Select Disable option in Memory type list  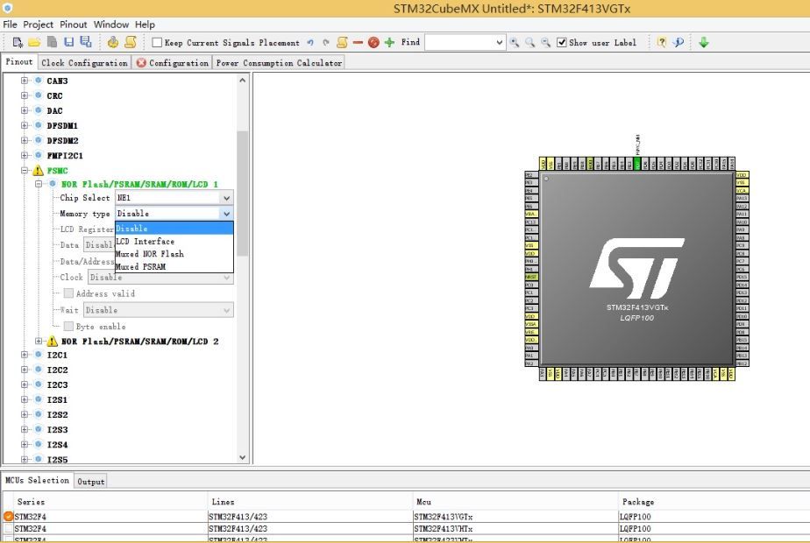[x=174, y=228]
